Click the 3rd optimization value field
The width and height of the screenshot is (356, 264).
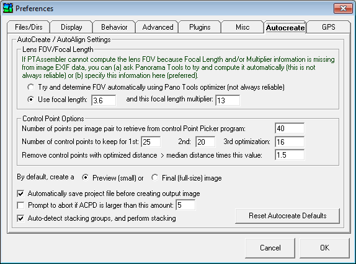click(x=290, y=142)
